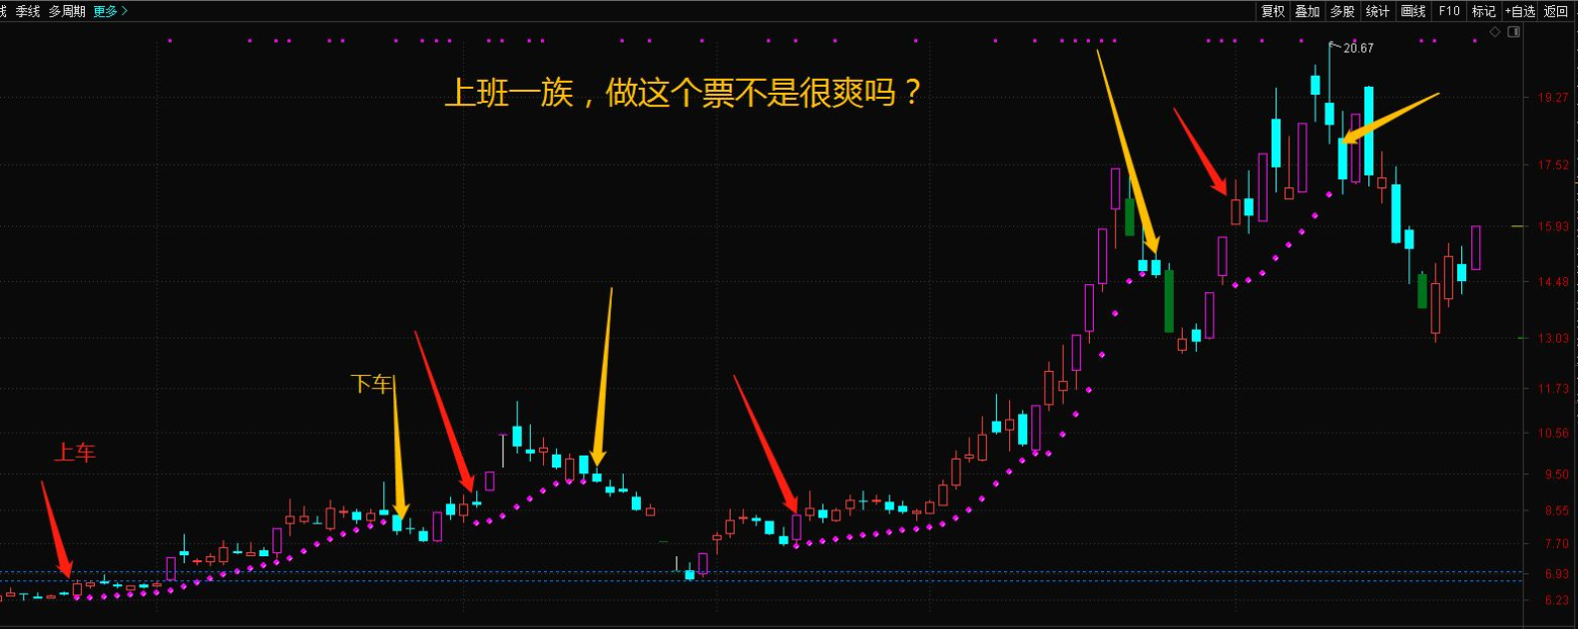
Task: Click the 返回 back button
Action: [1556, 11]
